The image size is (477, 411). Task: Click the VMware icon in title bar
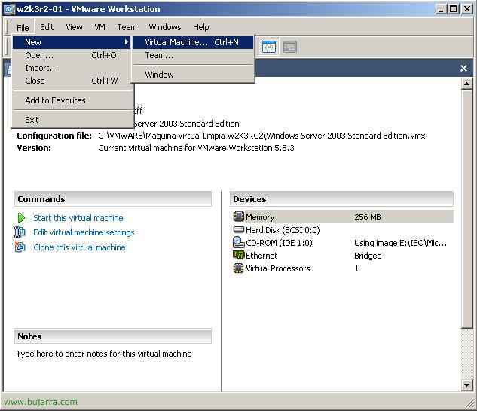click(x=9, y=9)
